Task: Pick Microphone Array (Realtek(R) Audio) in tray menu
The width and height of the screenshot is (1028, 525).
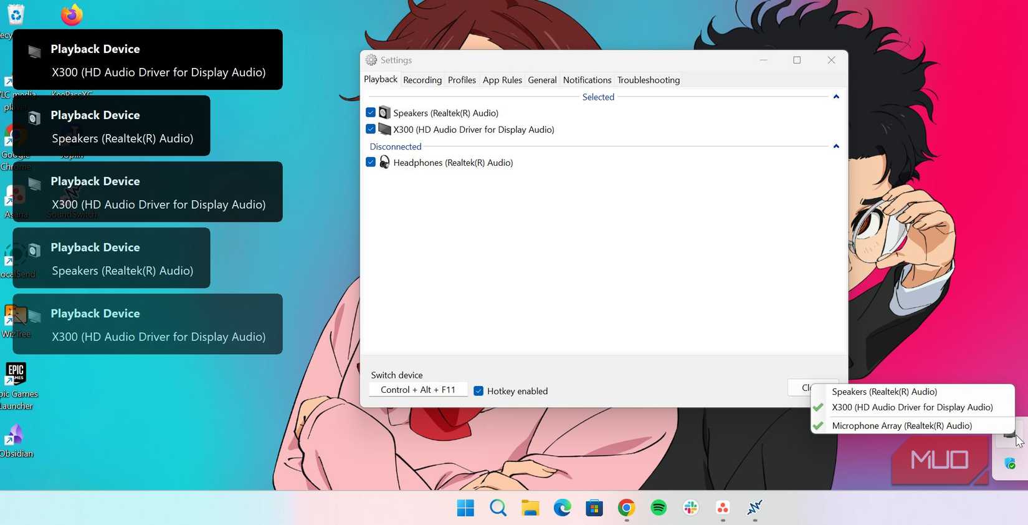Action: tap(912, 426)
